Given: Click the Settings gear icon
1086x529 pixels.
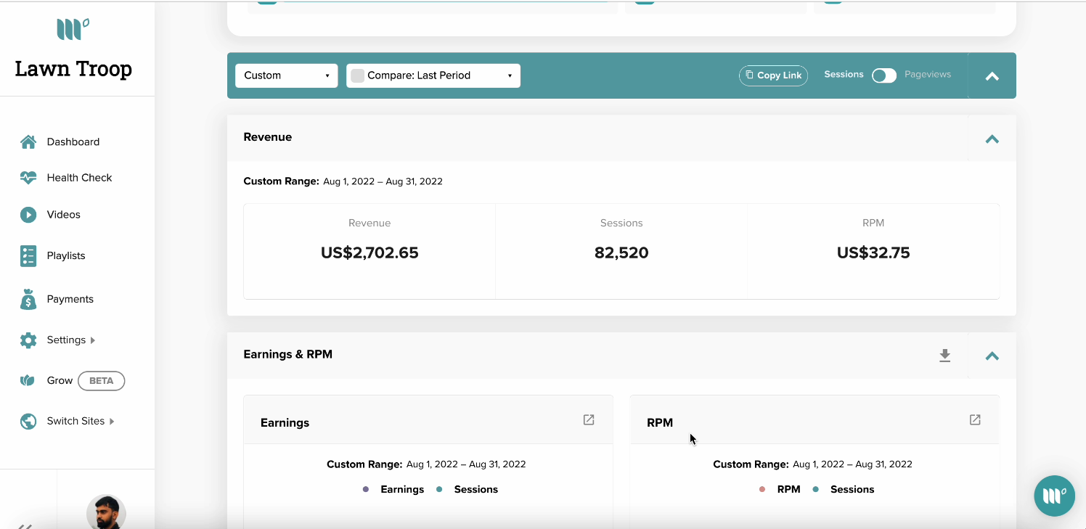Looking at the screenshot, I should (x=28, y=340).
